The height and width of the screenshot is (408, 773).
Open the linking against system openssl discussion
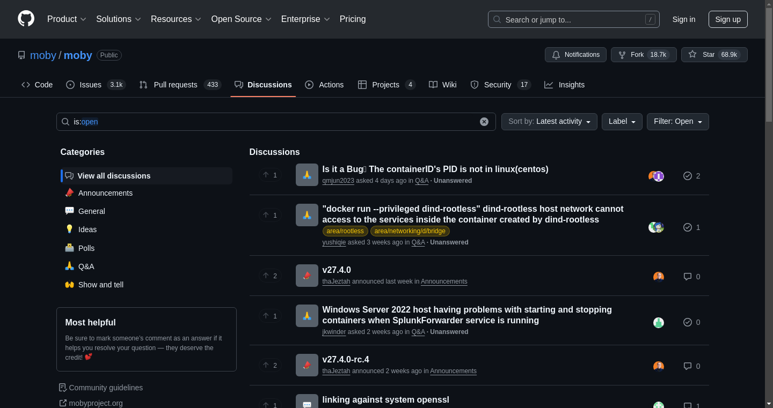385,399
